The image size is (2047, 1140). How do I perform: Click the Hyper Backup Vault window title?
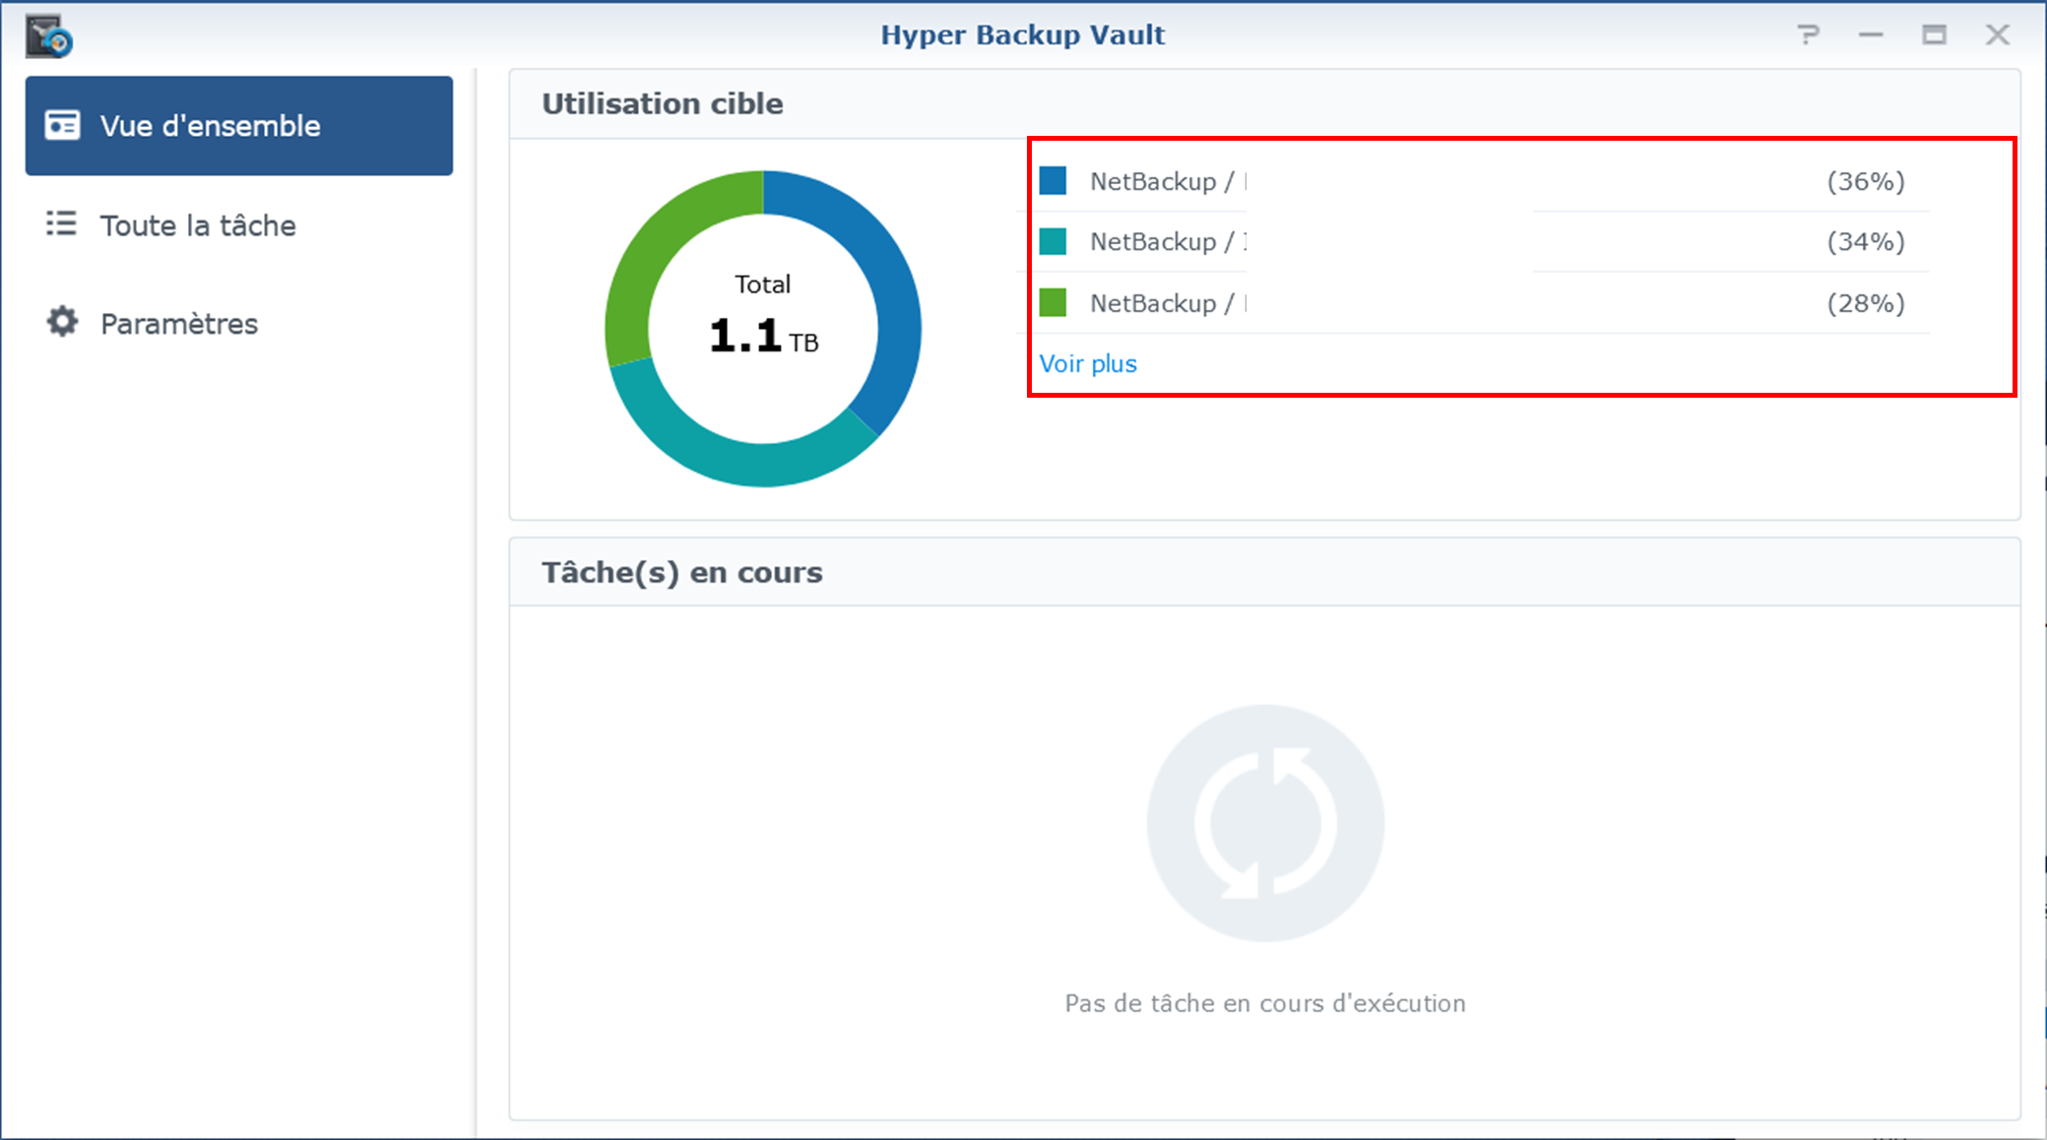(x=1022, y=34)
